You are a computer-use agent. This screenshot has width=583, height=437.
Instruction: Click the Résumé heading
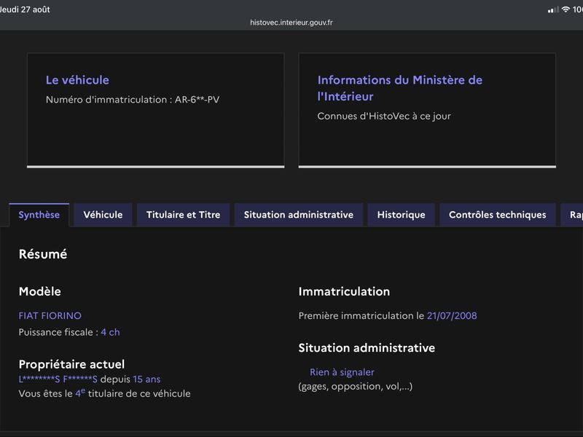(x=43, y=254)
